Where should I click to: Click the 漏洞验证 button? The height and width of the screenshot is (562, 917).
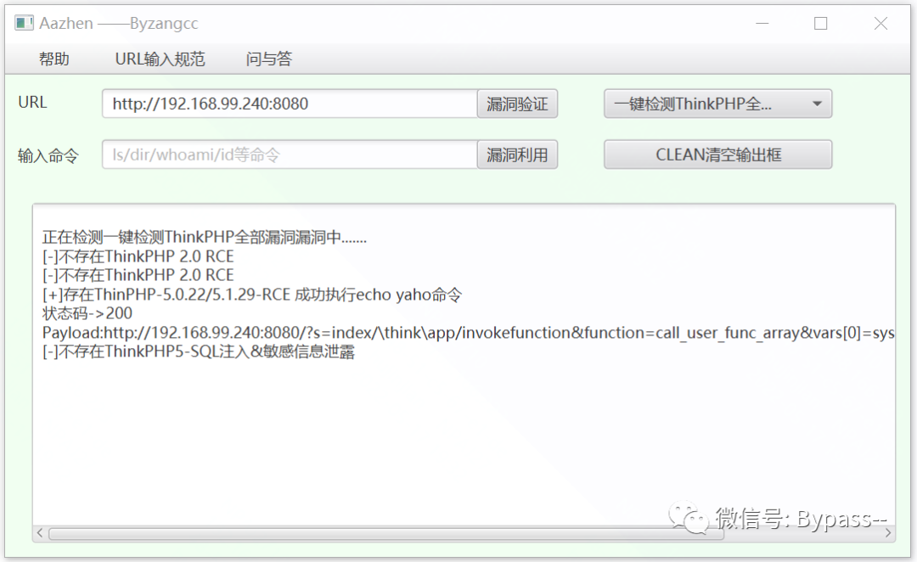point(517,104)
